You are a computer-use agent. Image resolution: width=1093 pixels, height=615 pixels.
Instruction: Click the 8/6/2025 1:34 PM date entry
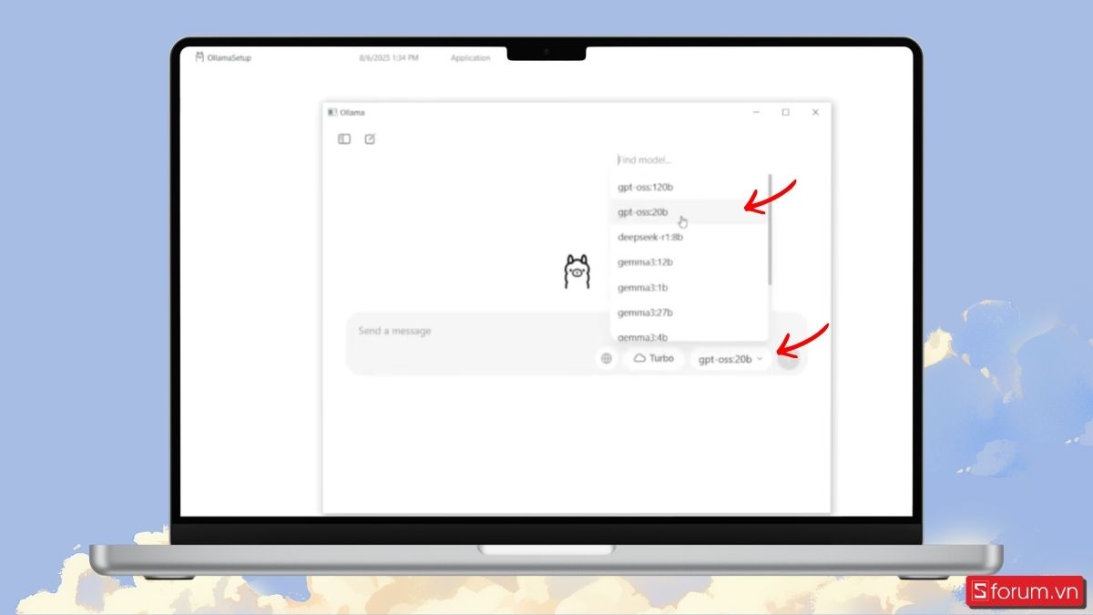(389, 58)
